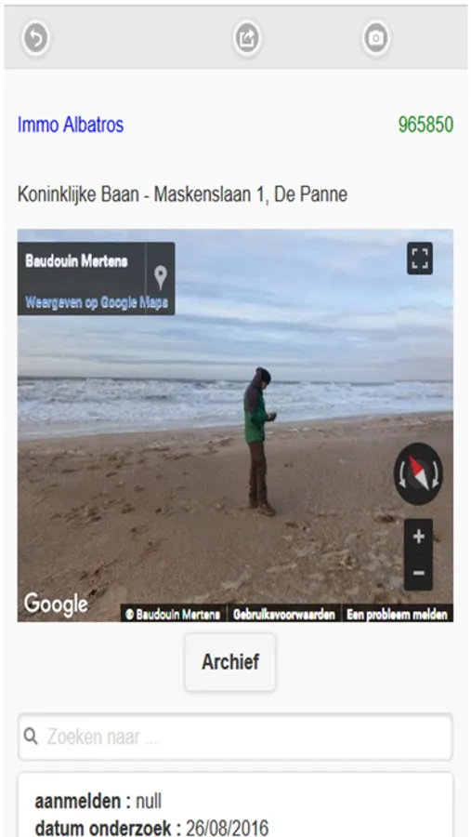Image resolution: width=471 pixels, height=837 pixels.
Task: Open the share icon in top bar
Action: point(247,38)
